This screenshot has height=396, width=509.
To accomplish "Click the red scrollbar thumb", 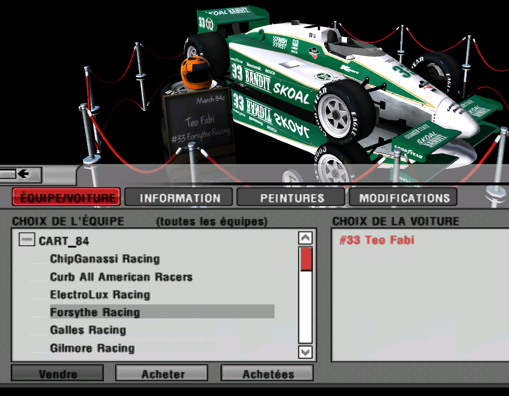I will (x=306, y=258).
